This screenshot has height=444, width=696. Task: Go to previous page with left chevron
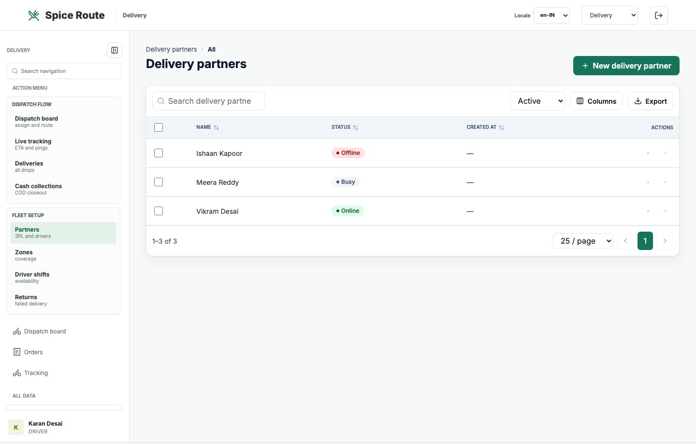[625, 241]
